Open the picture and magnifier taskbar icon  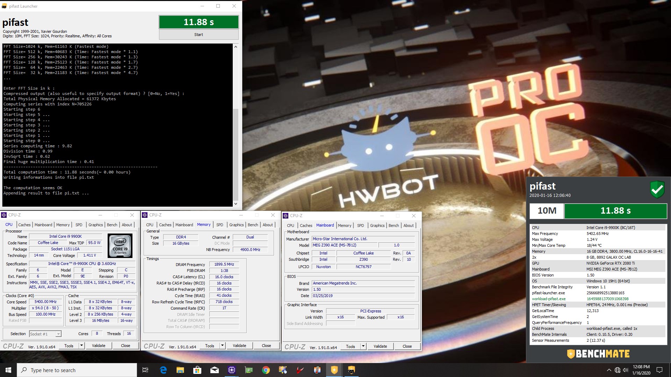[283, 370]
